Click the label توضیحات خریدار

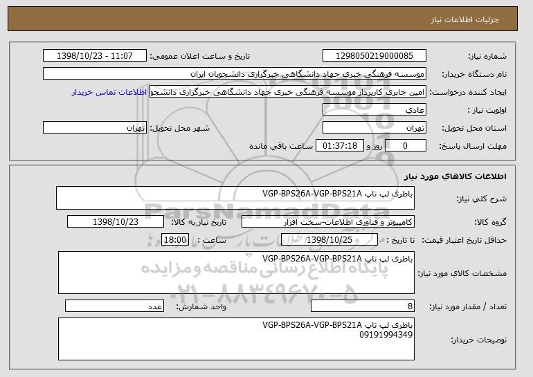(478, 340)
